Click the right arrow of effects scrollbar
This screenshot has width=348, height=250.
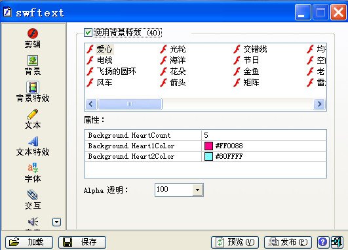[x=320, y=104]
